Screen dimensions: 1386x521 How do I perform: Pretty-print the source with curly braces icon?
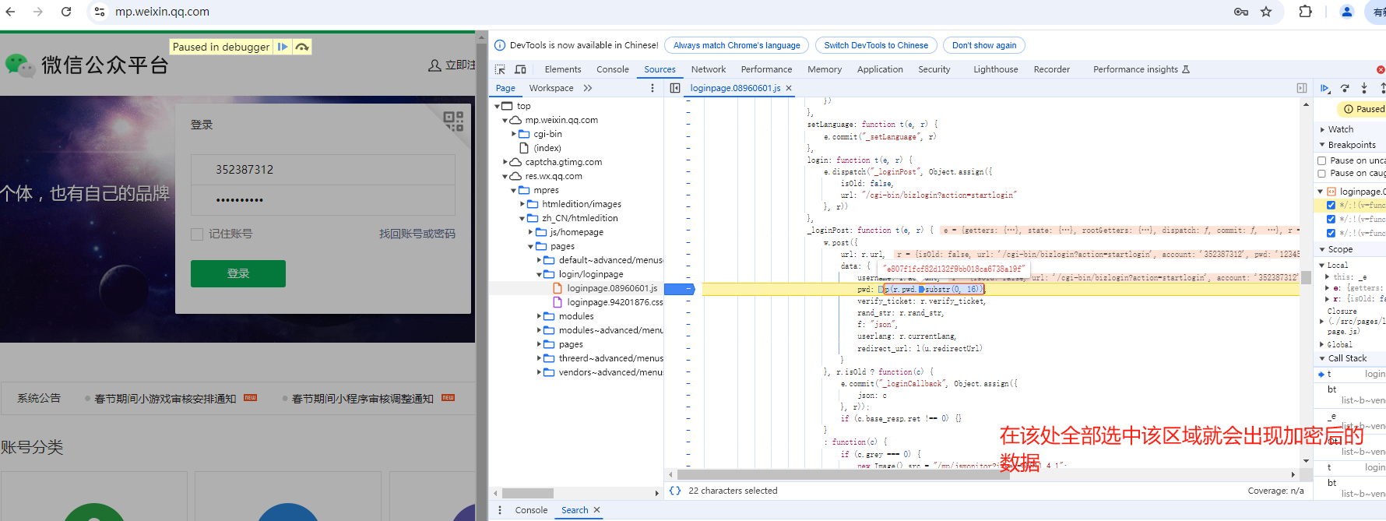(x=675, y=491)
